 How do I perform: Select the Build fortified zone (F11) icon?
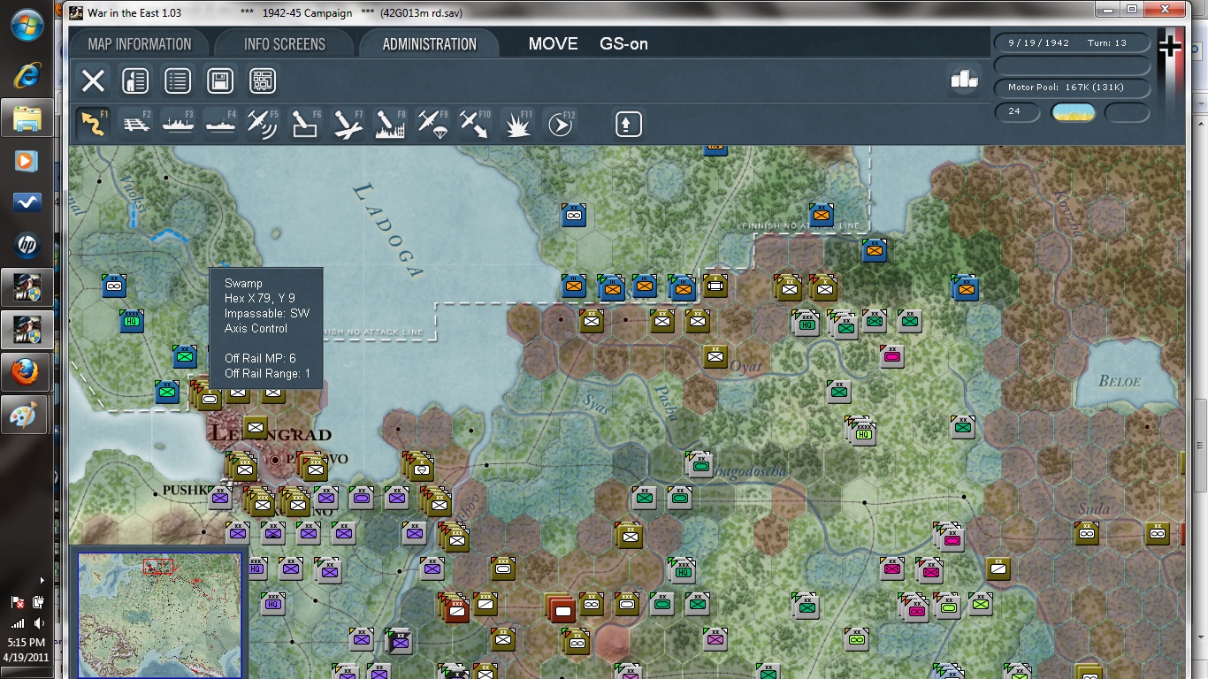[517, 124]
